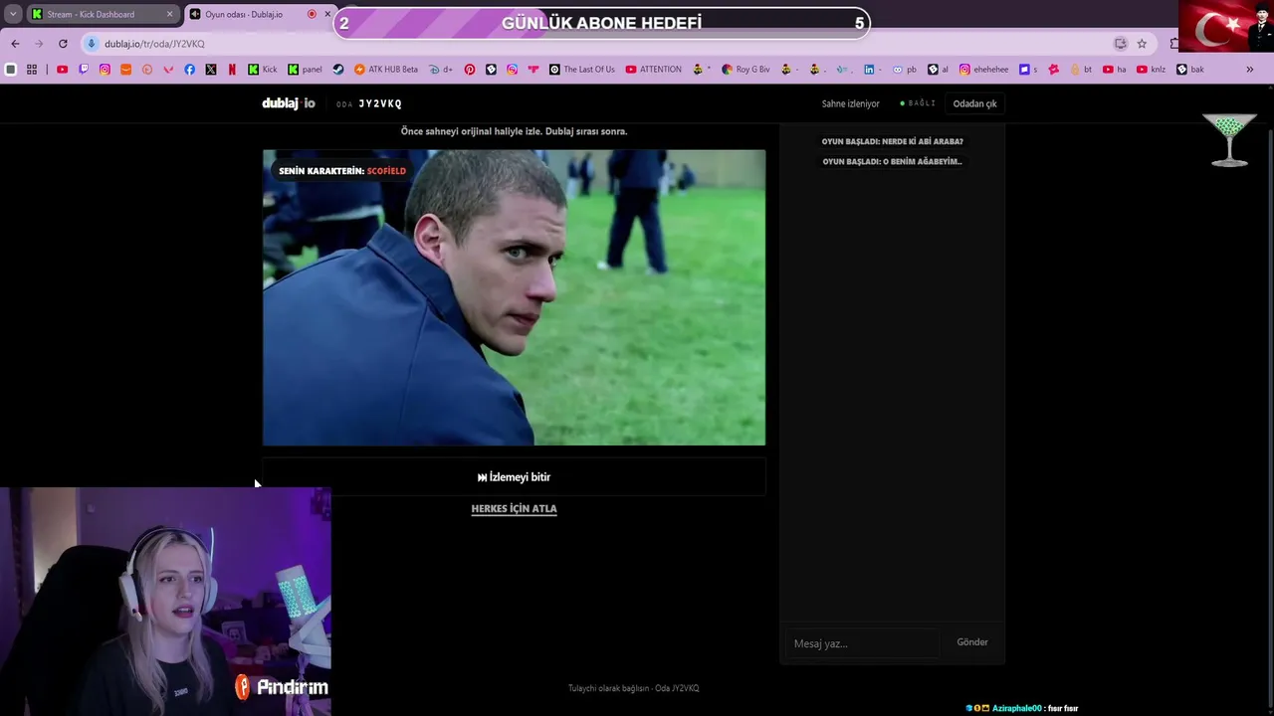Viewport: 1274px width, 716px height.
Task: Open the Steam bookmark icon
Action: [338, 70]
